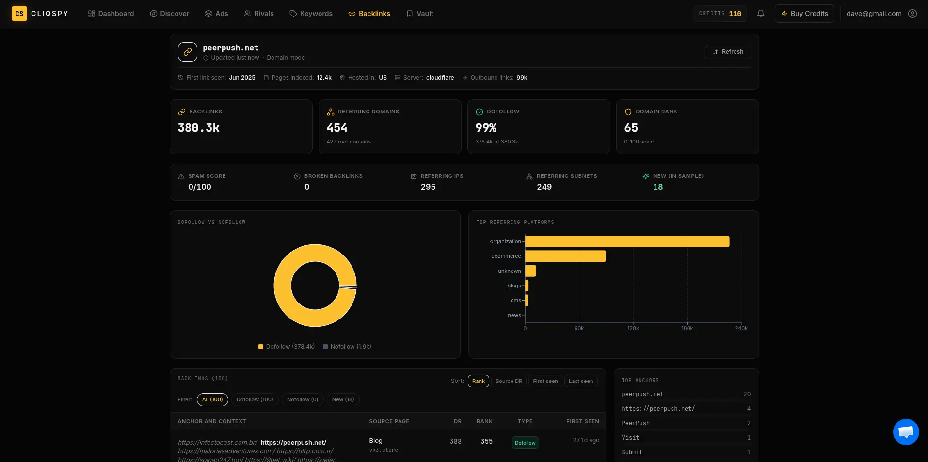
Task: Click the Referring IPs icon
Action: point(414,176)
